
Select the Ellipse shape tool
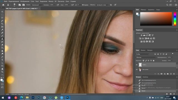(2, 66)
